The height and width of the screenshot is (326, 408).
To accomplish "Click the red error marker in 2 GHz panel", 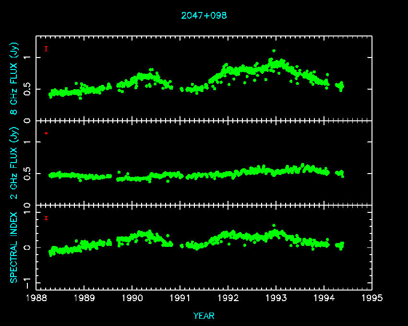I will point(46,133).
